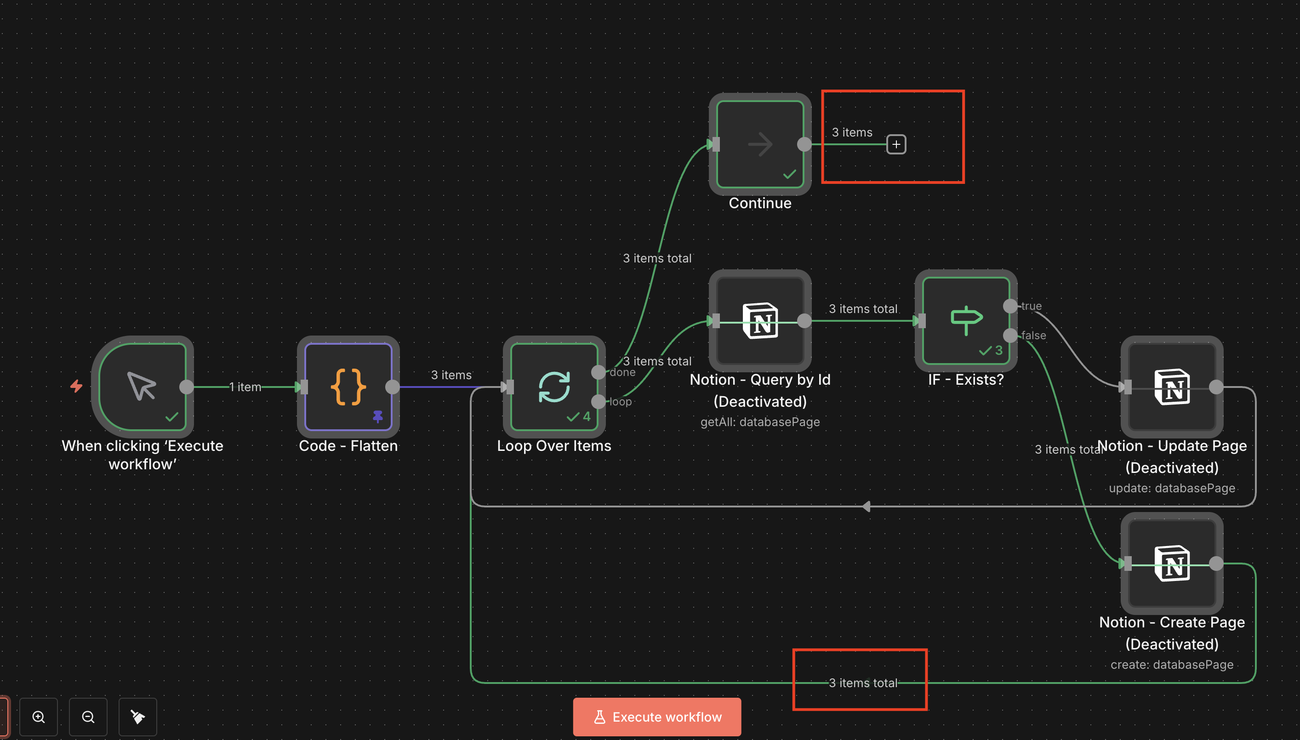Open Notion - Create Page node

coord(1171,563)
